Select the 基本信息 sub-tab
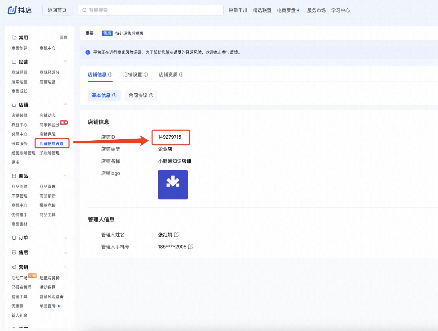438x331 pixels. [104, 95]
